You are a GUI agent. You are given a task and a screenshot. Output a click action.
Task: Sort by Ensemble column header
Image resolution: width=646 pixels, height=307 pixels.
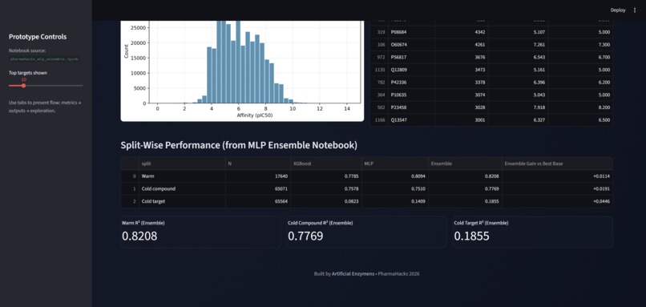465,164
